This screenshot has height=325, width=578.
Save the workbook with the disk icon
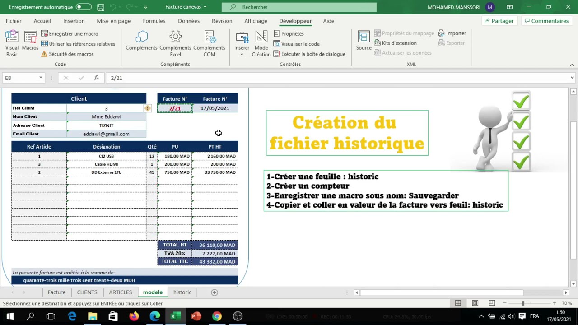[101, 7]
